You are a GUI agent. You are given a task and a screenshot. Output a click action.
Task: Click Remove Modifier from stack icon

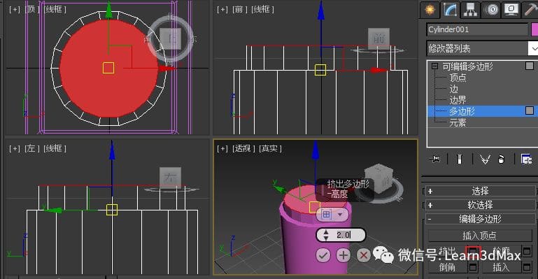point(501,159)
